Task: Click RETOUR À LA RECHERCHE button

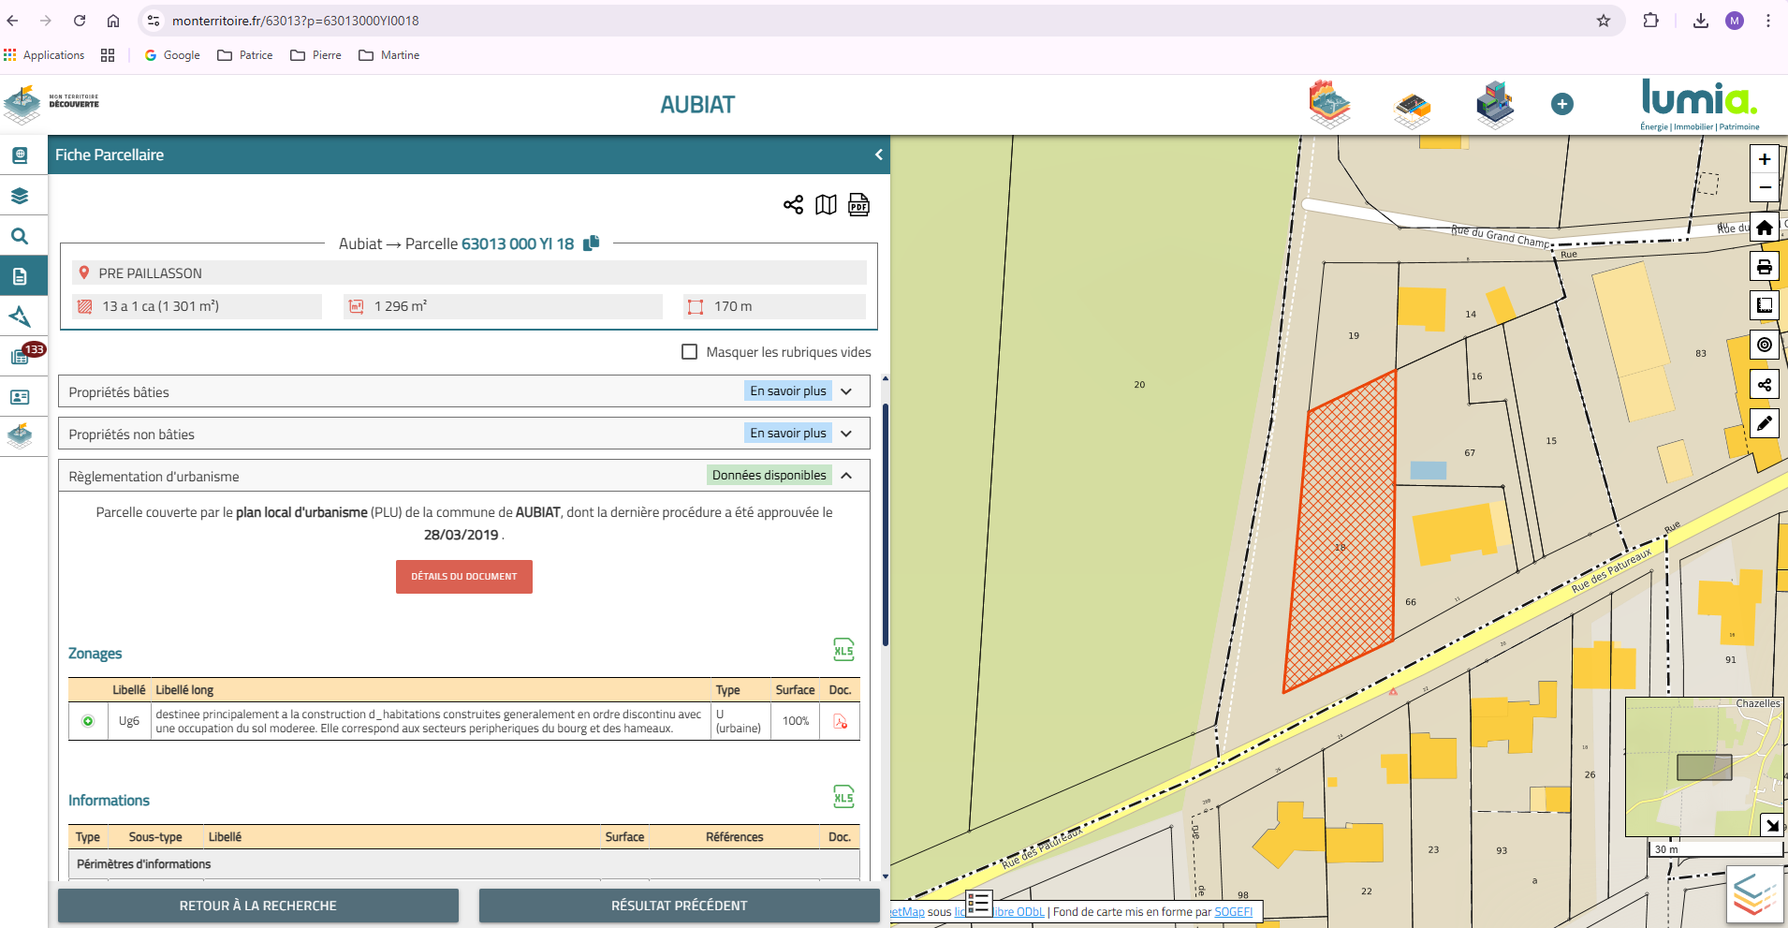Action: pos(258,906)
